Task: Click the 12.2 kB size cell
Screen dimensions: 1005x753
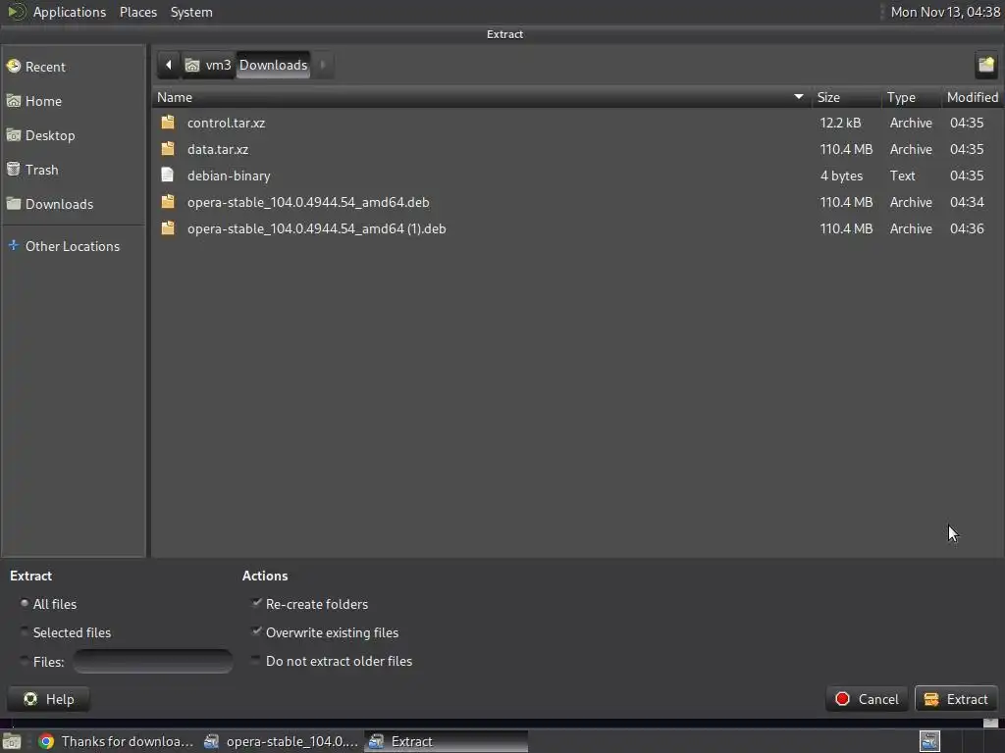Action: 840,123
